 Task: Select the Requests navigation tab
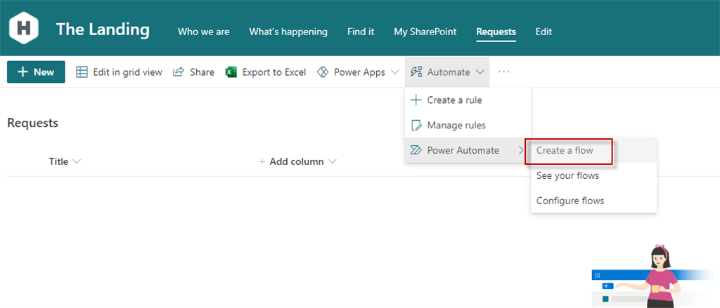click(496, 32)
